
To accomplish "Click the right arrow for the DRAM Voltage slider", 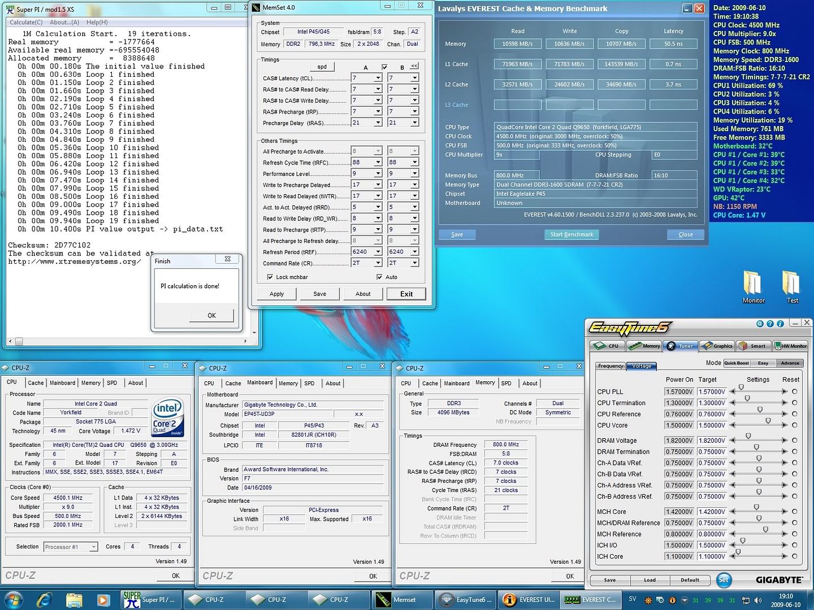I will [785, 441].
